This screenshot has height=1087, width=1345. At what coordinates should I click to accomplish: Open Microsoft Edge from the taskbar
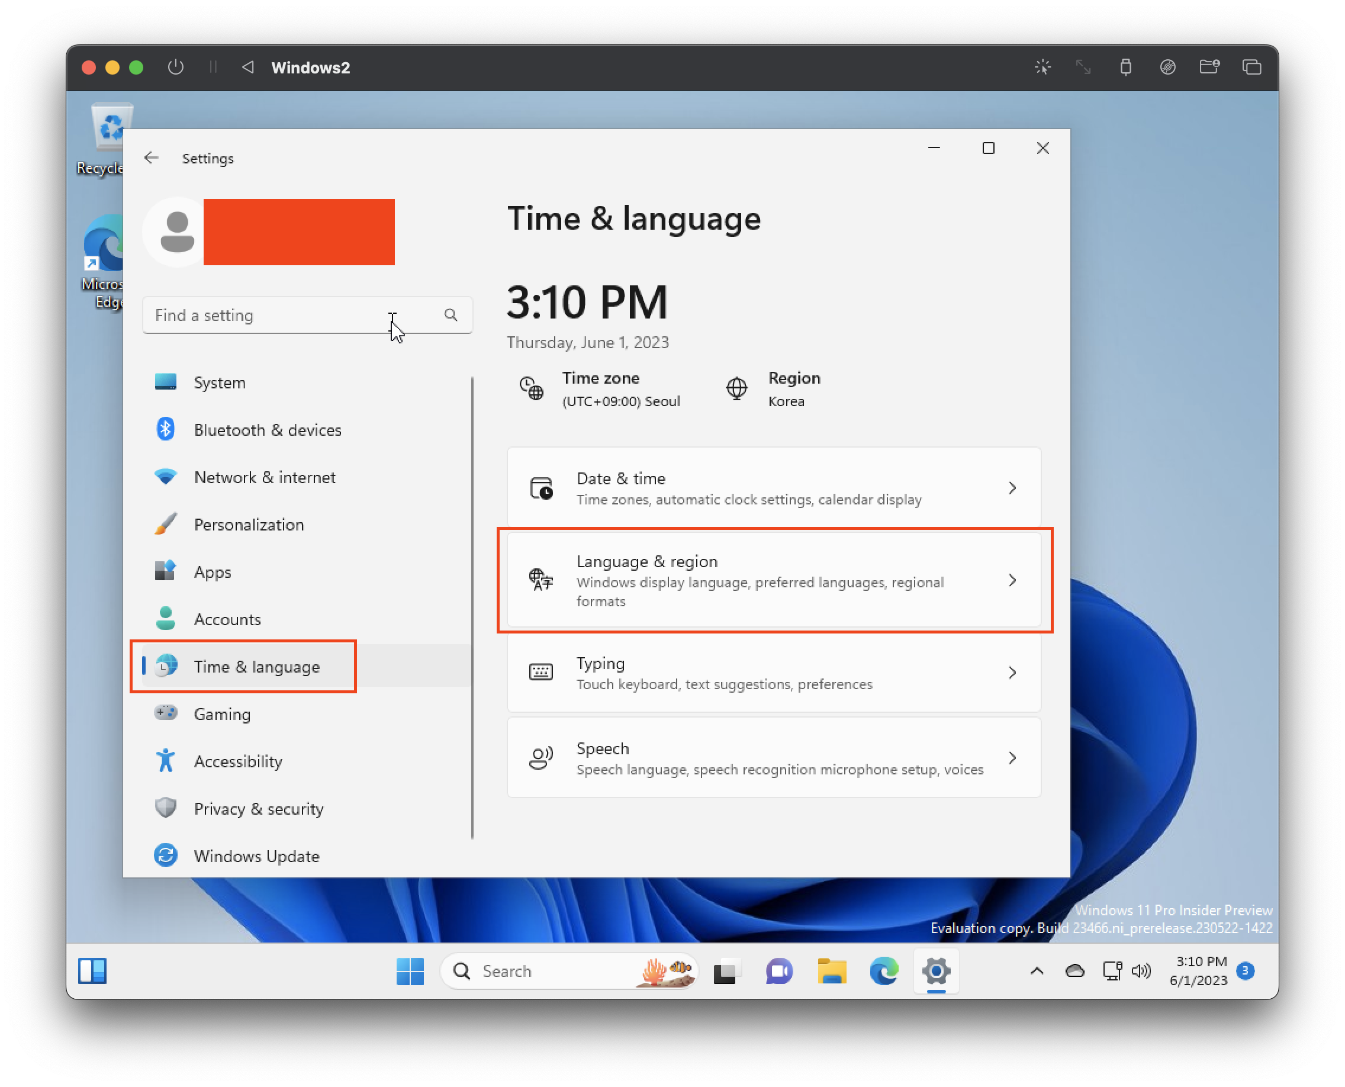(x=883, y=971)
